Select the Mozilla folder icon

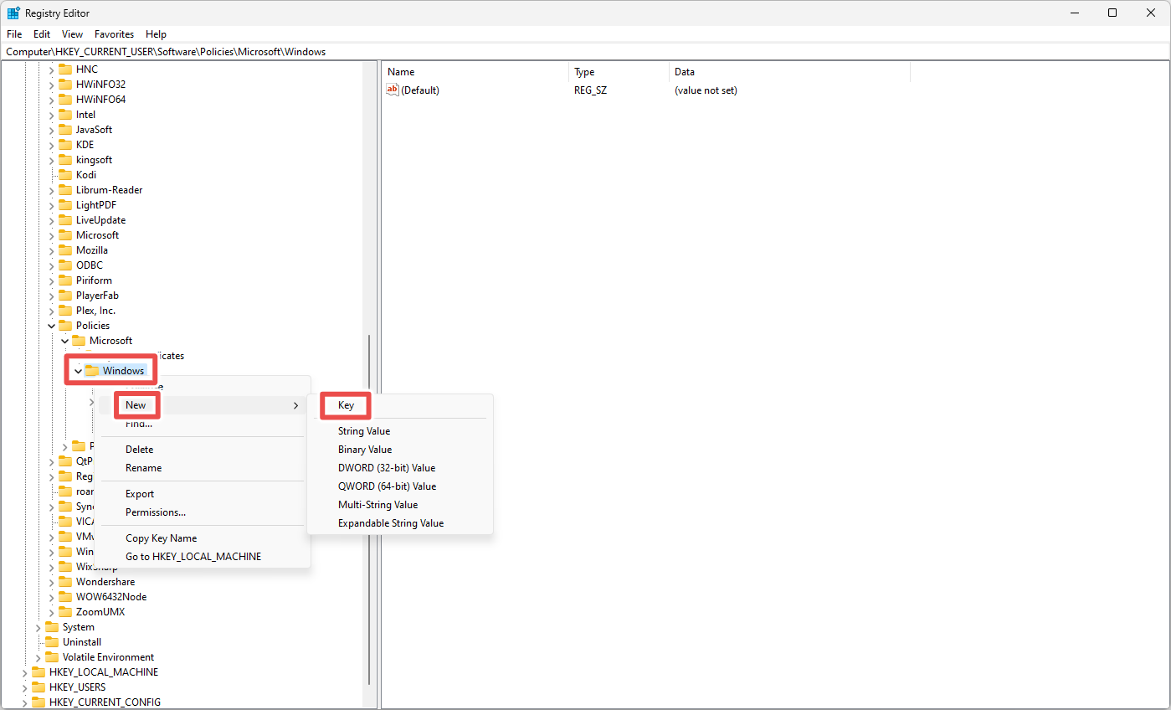coord(65,250)
